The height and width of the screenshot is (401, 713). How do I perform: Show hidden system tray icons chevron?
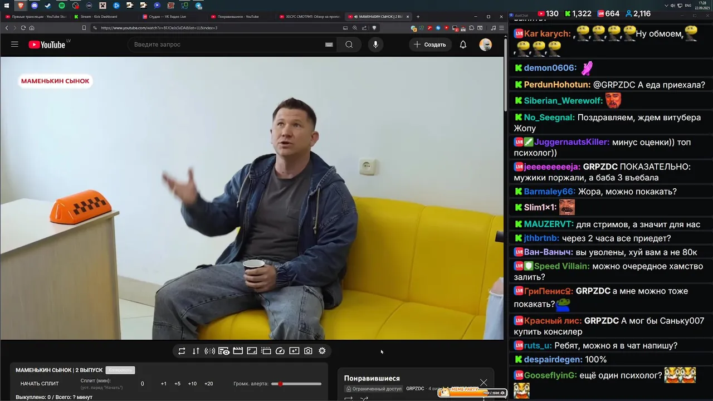click(667, 6)
